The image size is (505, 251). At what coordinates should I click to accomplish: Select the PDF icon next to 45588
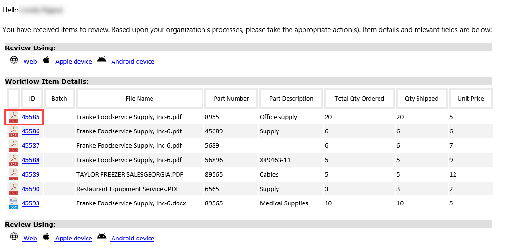click(13, 160)
